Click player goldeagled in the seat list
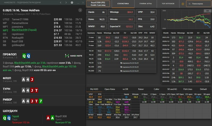 point(18,45)
